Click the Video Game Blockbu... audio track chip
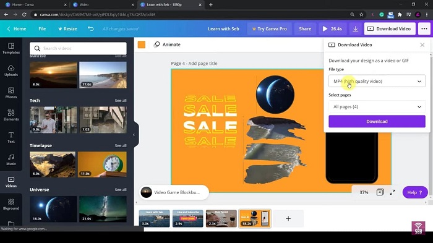The height and width of the screenshot is (243, 433). pyautogui.click(x=173, y=192)
